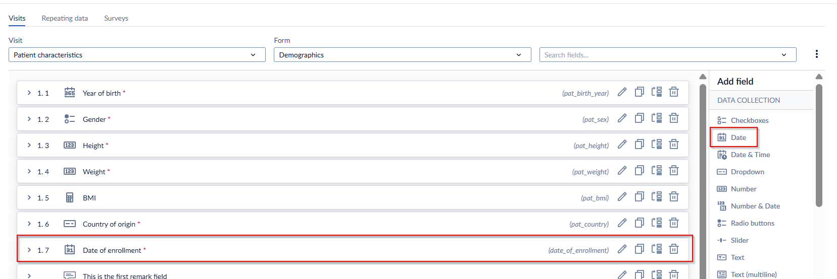Copy the Gender field
This screenshot has height=279, width=837.
pyautogui.click(x=639, y=118)
